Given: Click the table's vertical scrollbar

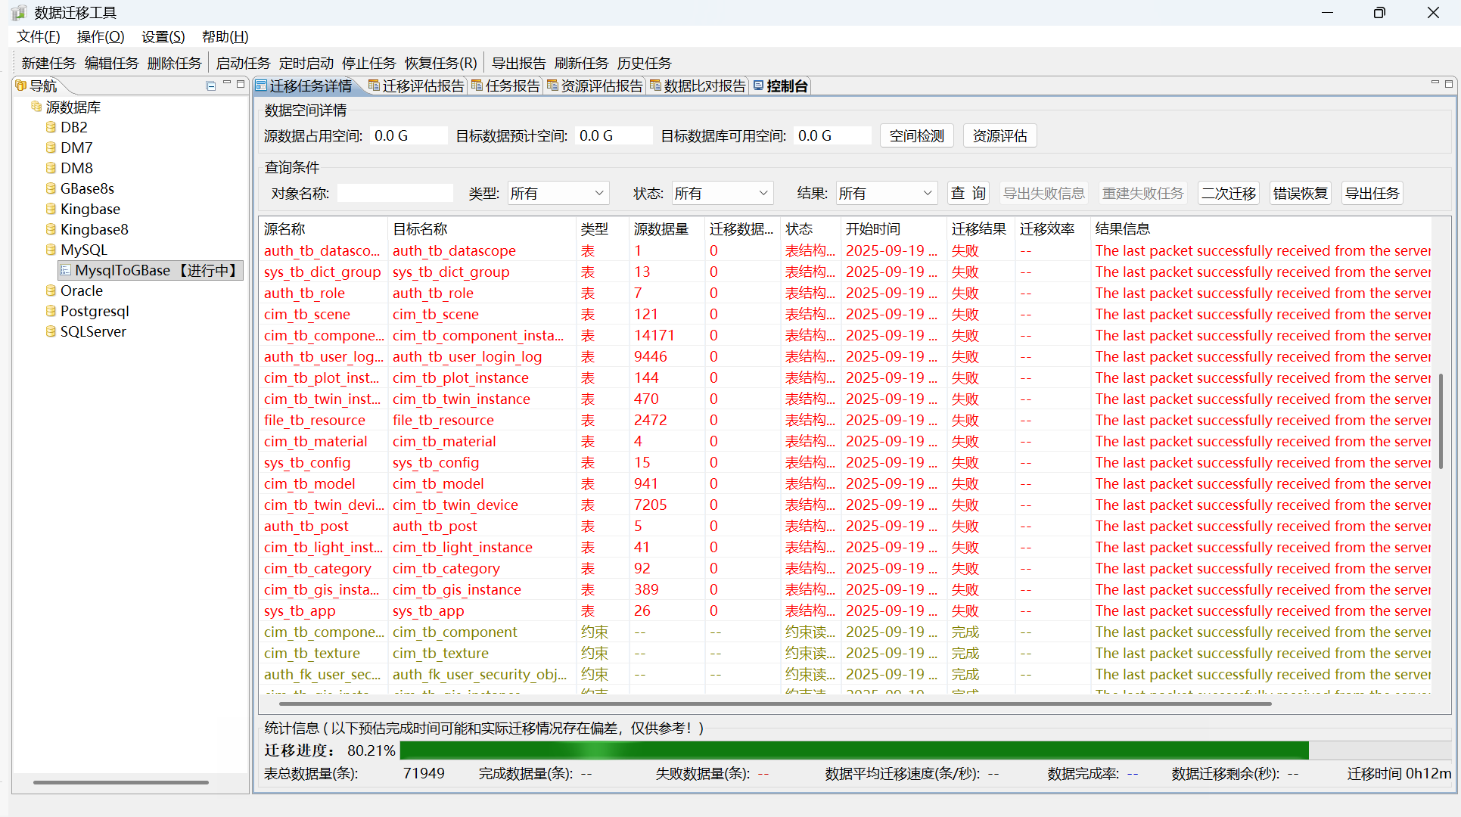Looking at the screenshot, I should click(x=1441, y=421).
